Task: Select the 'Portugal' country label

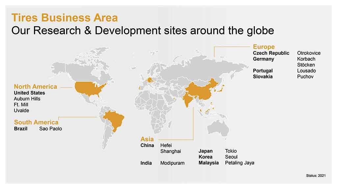Action: (263, 71)
